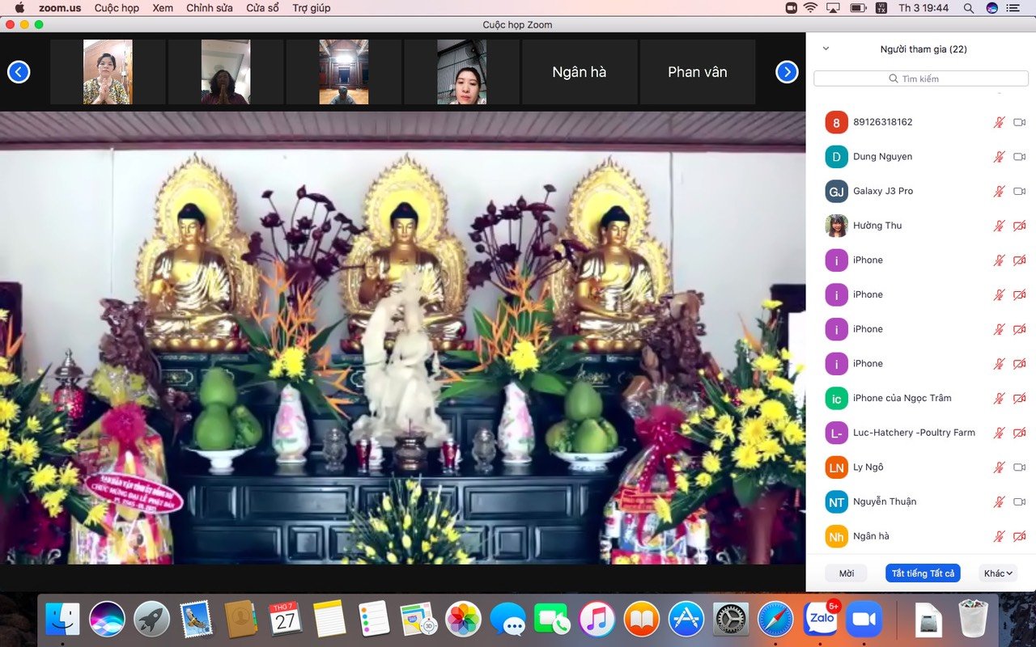Collapse the Người tham gia panel chevron
Image resolution: width=1036 pixels, height=647 pixels.
coord(826,49)
